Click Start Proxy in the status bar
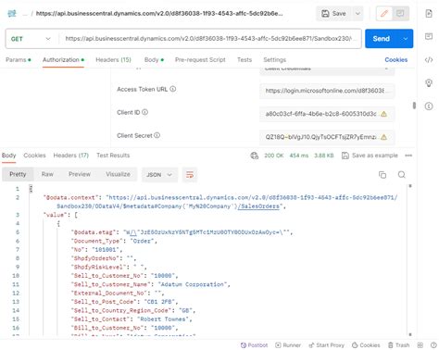439x350 pixels. pos(326,345)
